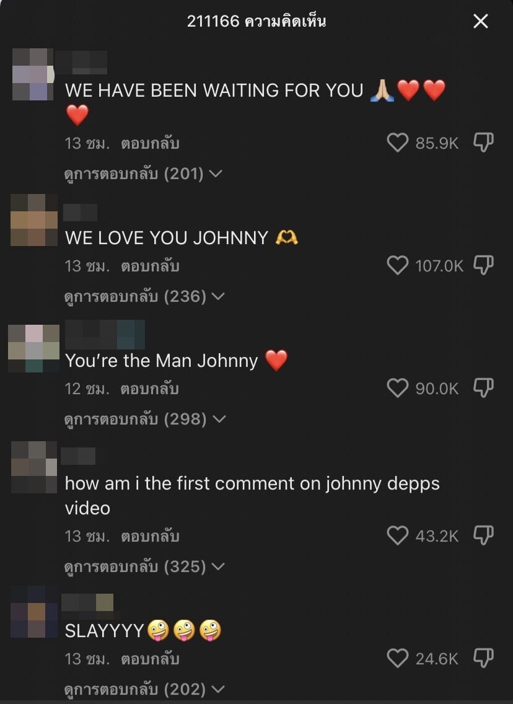The image size is (513, 704).
Task: Reply to the "You're the Man Johnny" comment
Action: [150, 389]
